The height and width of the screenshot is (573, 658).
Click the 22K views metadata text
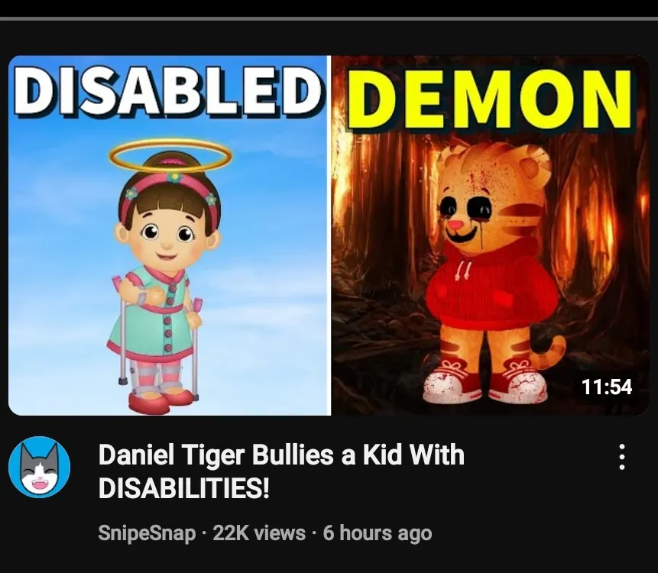coord(259,533)
